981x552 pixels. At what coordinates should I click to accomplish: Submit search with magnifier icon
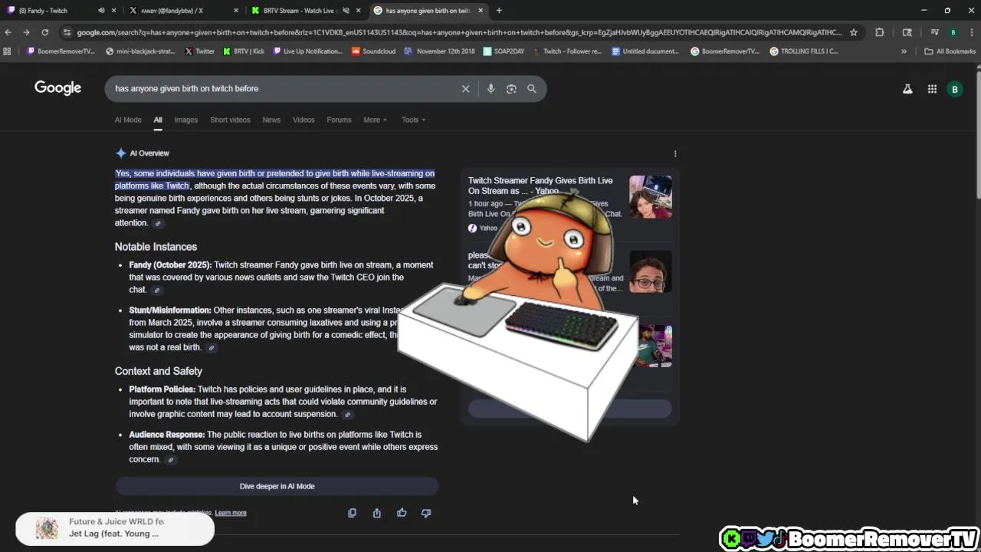tap(532, 89)
